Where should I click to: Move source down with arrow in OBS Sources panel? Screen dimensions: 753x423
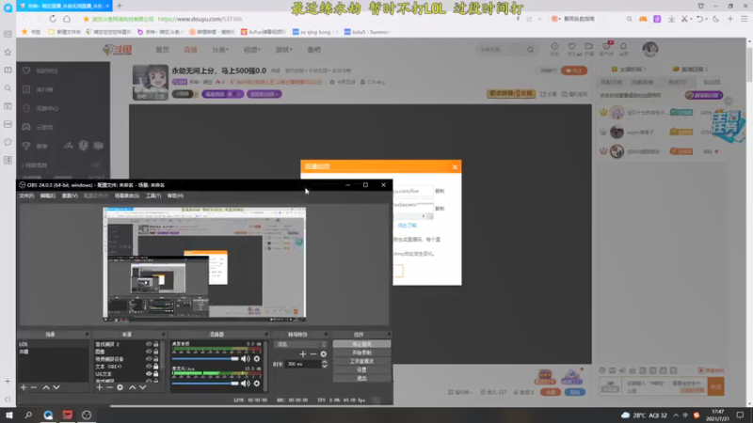(x=143, y=387)
